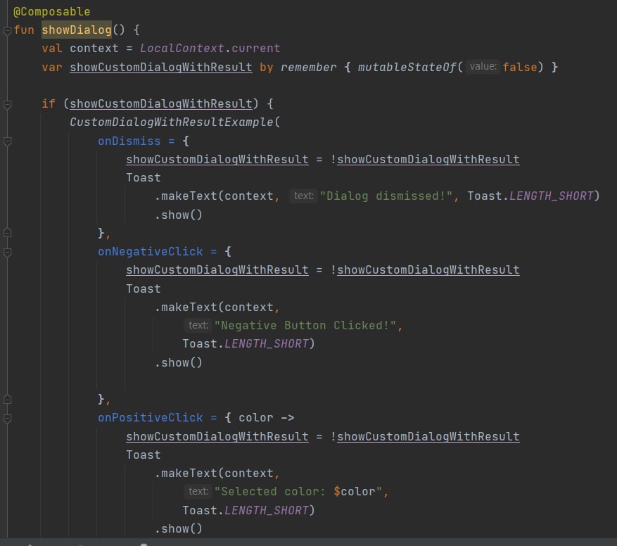Collapse the onNegativeClick lambda fold marker
This screenshot has width=617, height=546.
tap(7, 252)
